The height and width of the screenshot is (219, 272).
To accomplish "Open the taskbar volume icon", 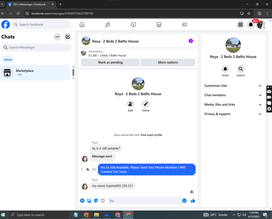I will (x=244, y=215).
